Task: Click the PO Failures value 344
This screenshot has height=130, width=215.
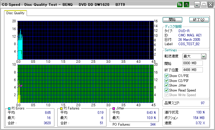Action: [x=153, y=124]
